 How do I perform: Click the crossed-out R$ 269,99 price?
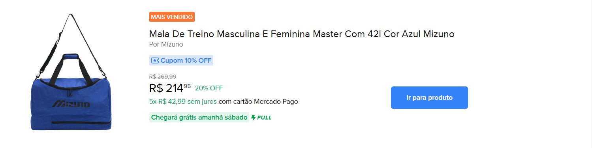coord(163,77)
